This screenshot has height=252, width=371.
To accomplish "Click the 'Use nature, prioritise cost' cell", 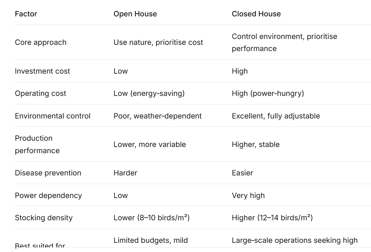I will coord(158,42).
